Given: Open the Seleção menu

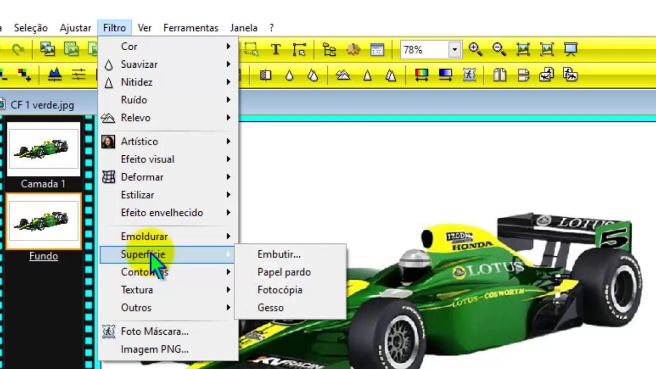Looking at the screenshot, I should pyautogui.click(x=31, y=28).
